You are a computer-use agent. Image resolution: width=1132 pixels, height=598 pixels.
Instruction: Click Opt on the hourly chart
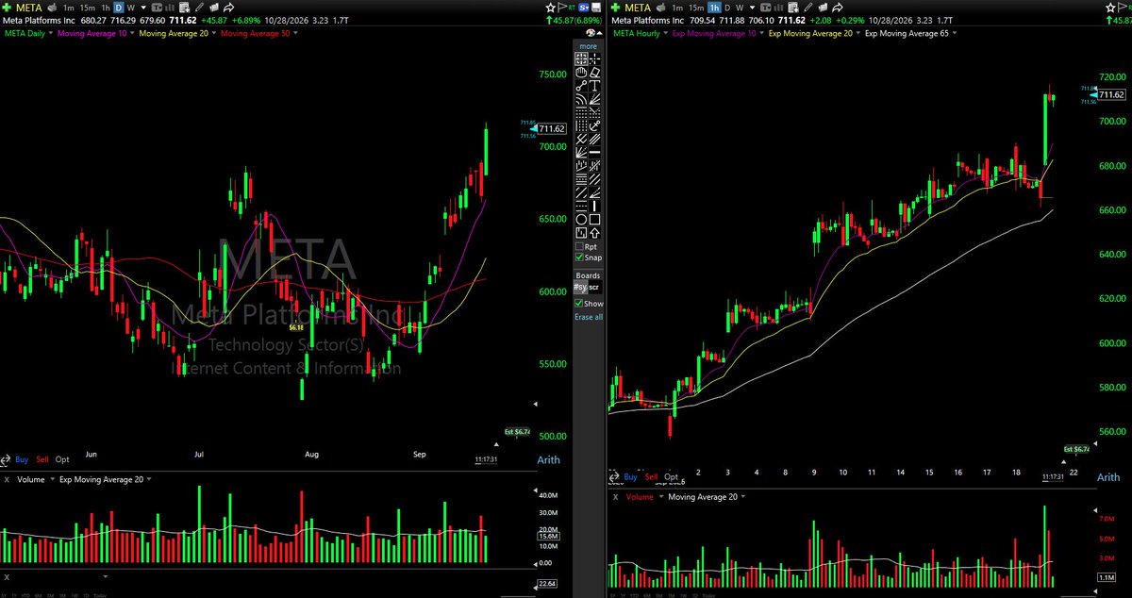(671, 477)
